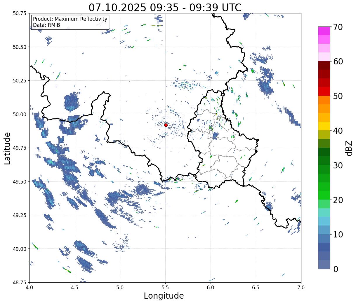356x303 pixels.
Task: Click the 4.5 longitude tick label
Action: (x=75, y=288)
